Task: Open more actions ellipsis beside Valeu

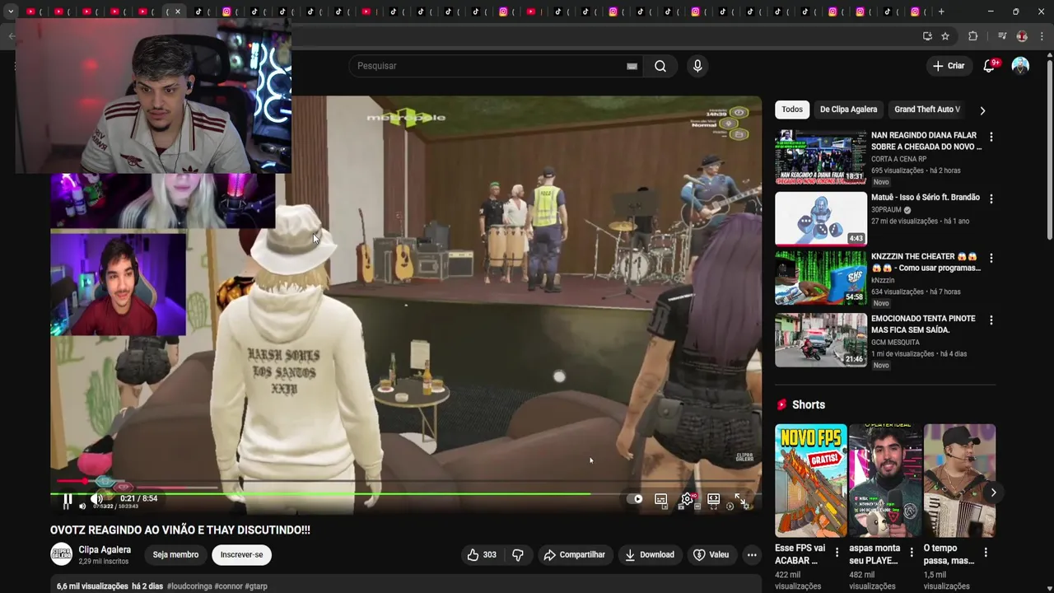Action: [x=752, y=555]
